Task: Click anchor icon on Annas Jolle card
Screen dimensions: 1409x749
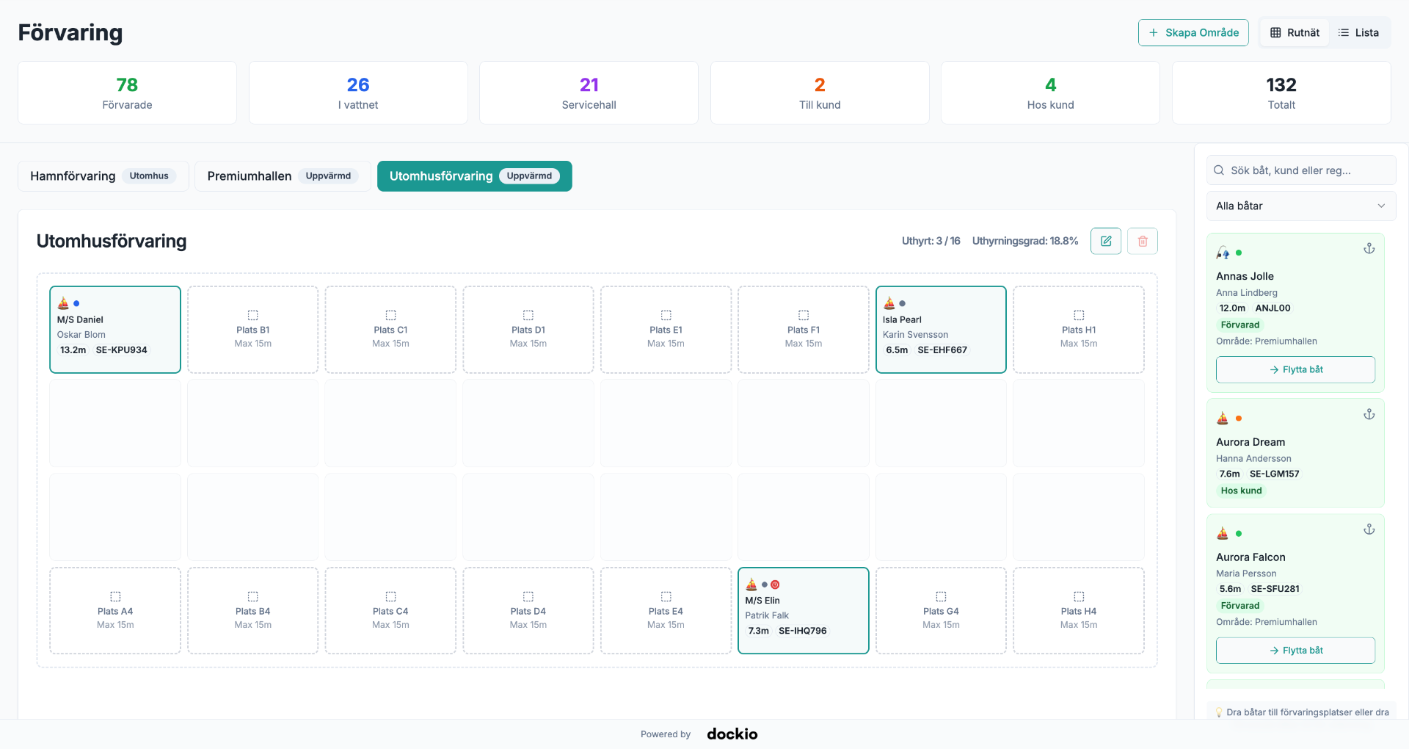Action: 1369,249
